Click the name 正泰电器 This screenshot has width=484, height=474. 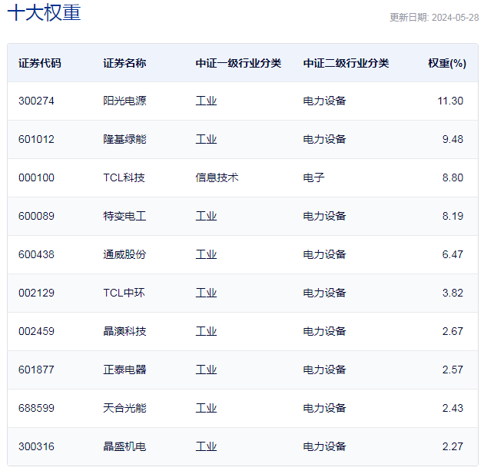[x=124, y=370]
